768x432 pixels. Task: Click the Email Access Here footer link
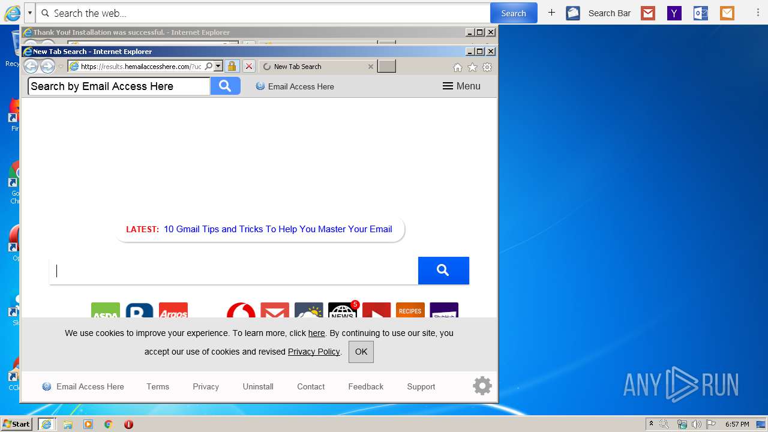[83, 386]
